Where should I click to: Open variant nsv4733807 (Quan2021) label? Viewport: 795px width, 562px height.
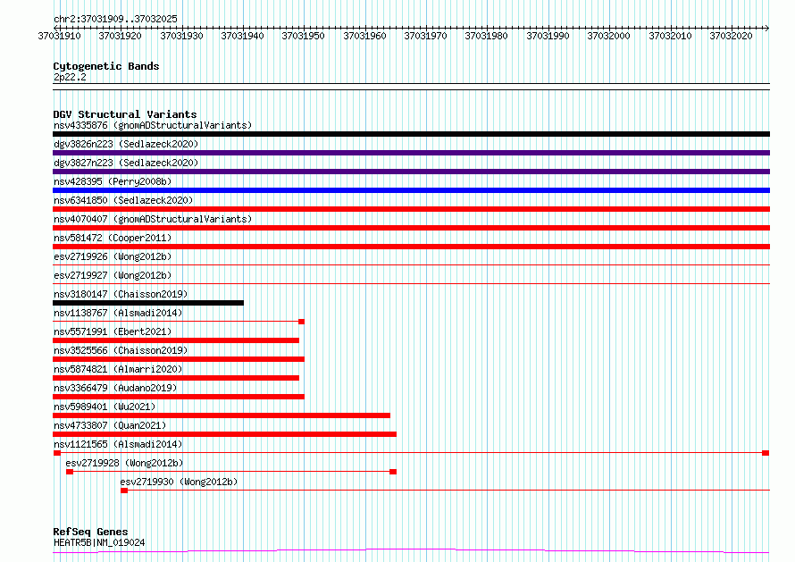point(110,425)
